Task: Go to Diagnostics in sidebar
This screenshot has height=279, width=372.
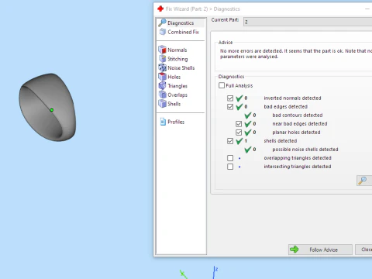Action: click(x=181, y=23)
